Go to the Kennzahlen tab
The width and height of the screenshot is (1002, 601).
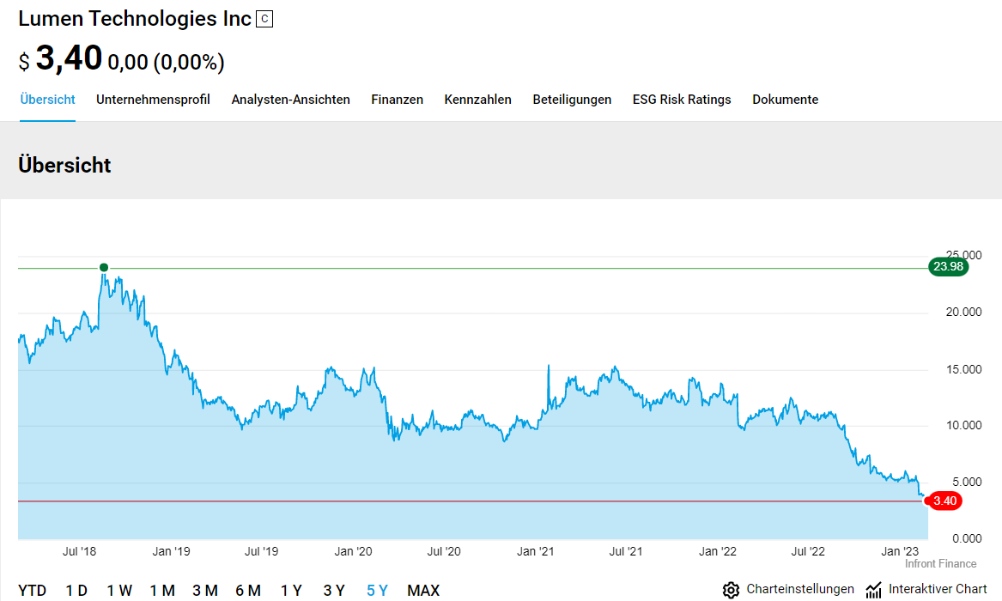[x=477, y=100]
